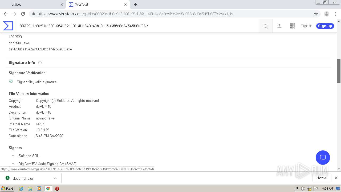
Task: Go back to previous page
Action: click(6, 14)
